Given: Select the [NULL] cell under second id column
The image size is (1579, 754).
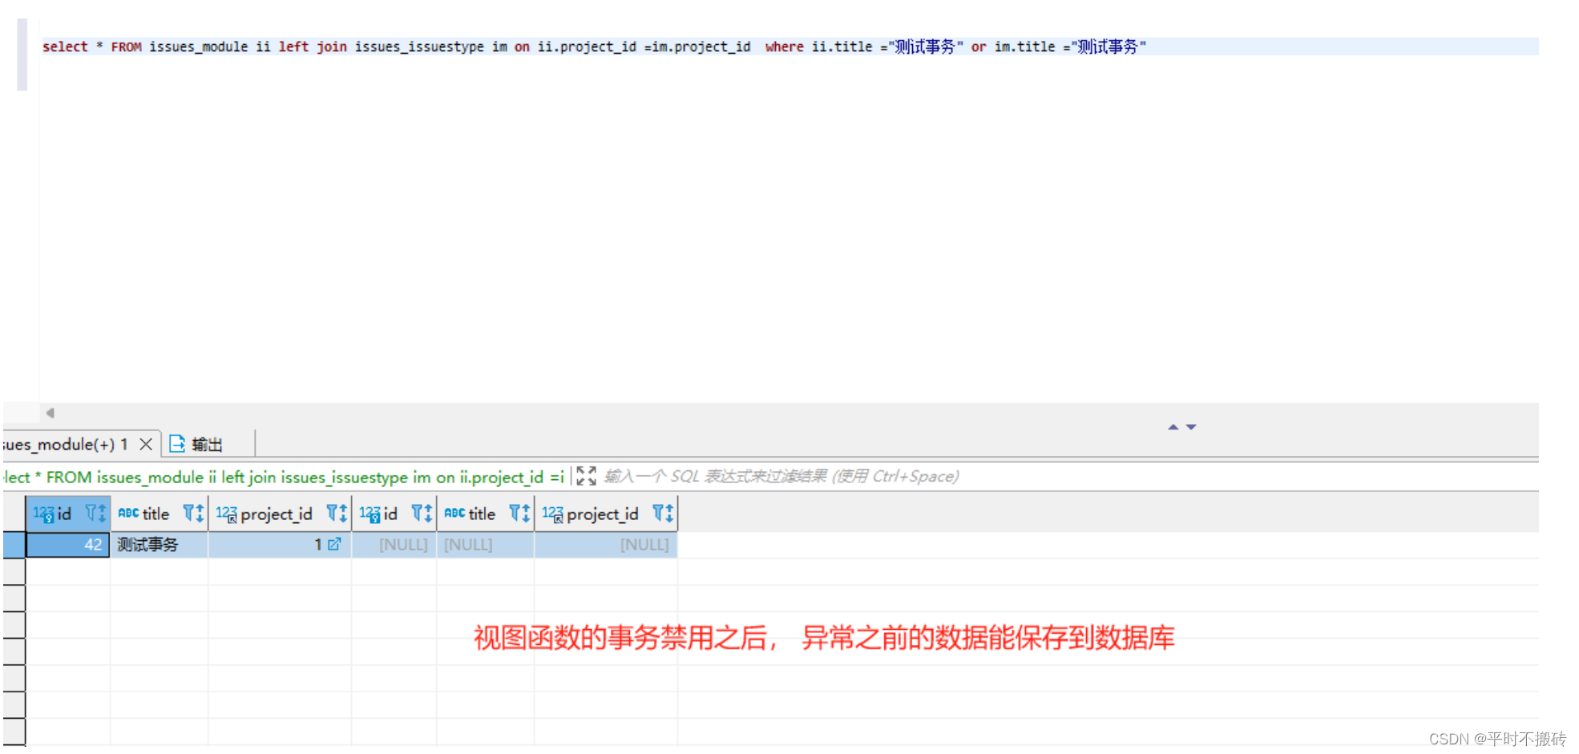Looking at the screenshot, I should point(394,545).
